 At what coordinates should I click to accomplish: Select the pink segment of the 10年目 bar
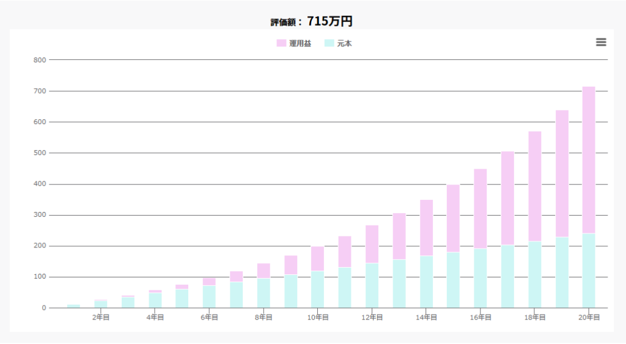(317, 258)
